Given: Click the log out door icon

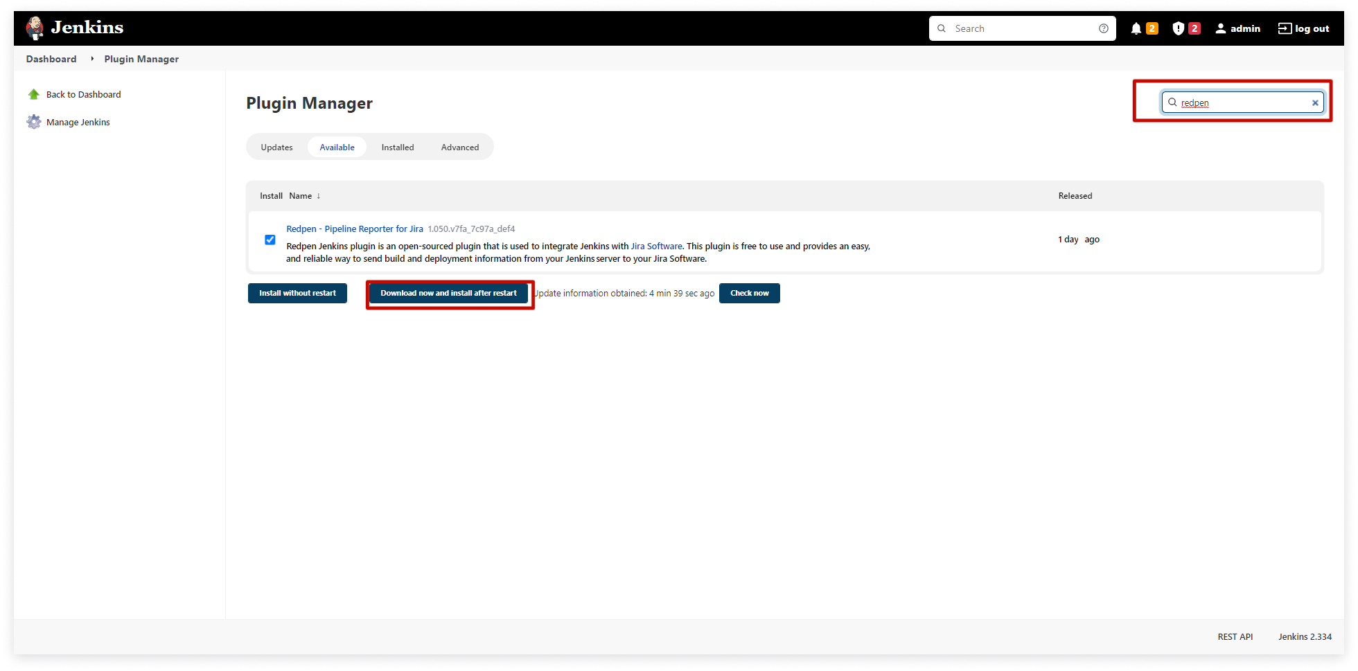Looking at the screenshot, I should point(1285,28).
